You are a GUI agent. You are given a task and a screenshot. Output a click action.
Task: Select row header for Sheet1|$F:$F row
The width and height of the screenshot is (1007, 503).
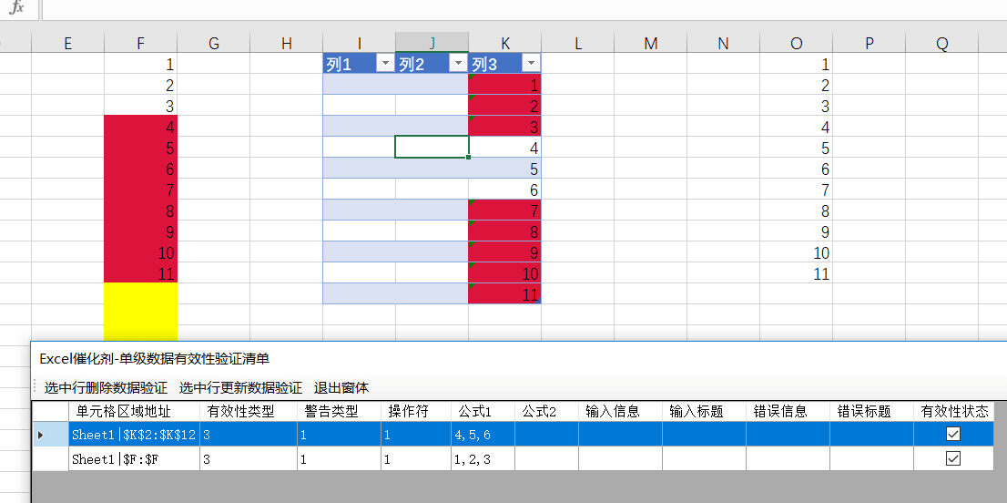[50, 458]
